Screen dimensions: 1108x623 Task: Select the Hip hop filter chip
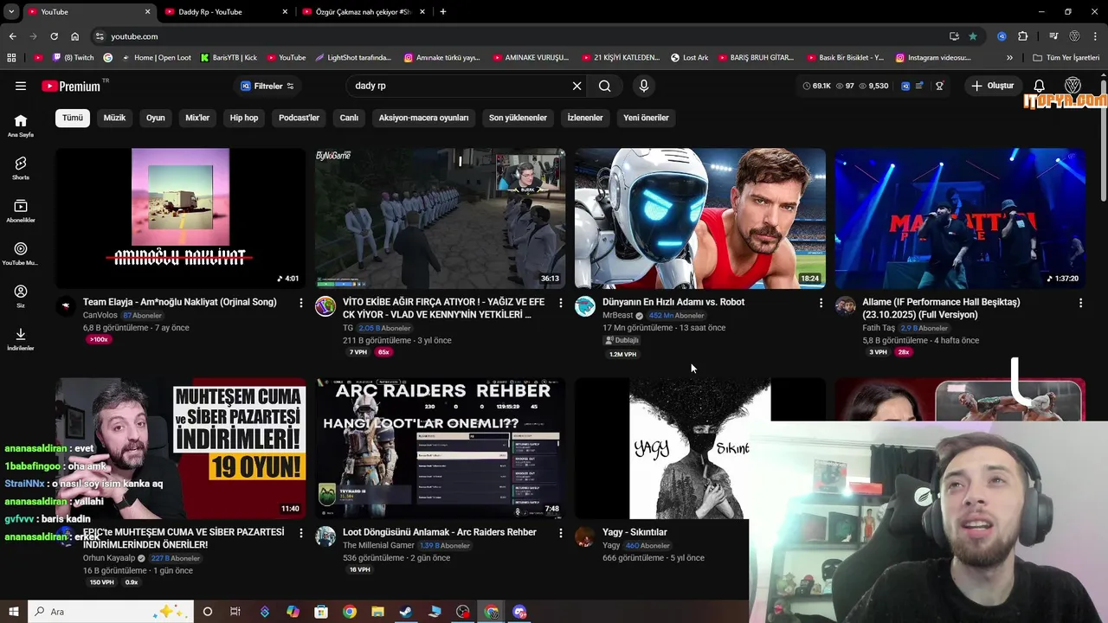click(x=244, y=118)
